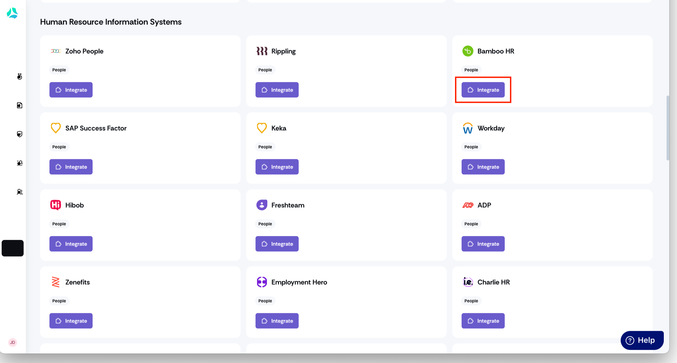Click the app logo at top left
Image resolution: width=677 pixels, height=363 pixels.
point(12,13)
